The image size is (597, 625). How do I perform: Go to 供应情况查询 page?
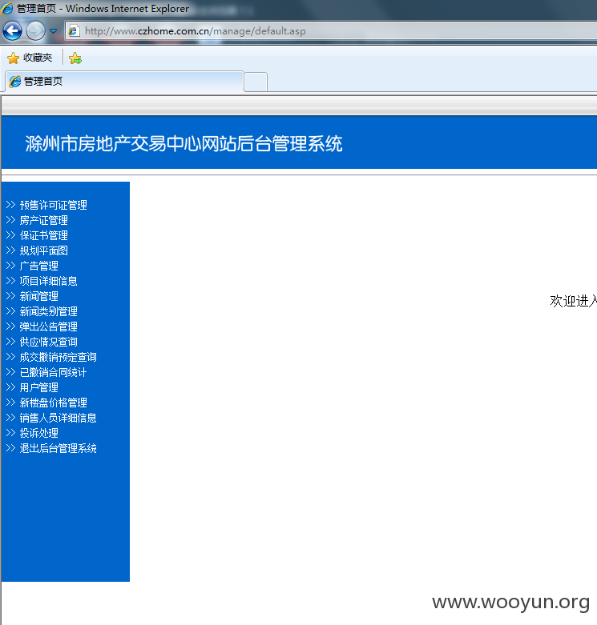[x=48, y=342]
